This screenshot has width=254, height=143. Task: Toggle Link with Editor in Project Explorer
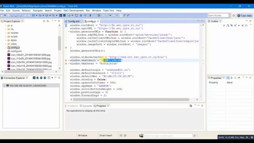[48, 21]
